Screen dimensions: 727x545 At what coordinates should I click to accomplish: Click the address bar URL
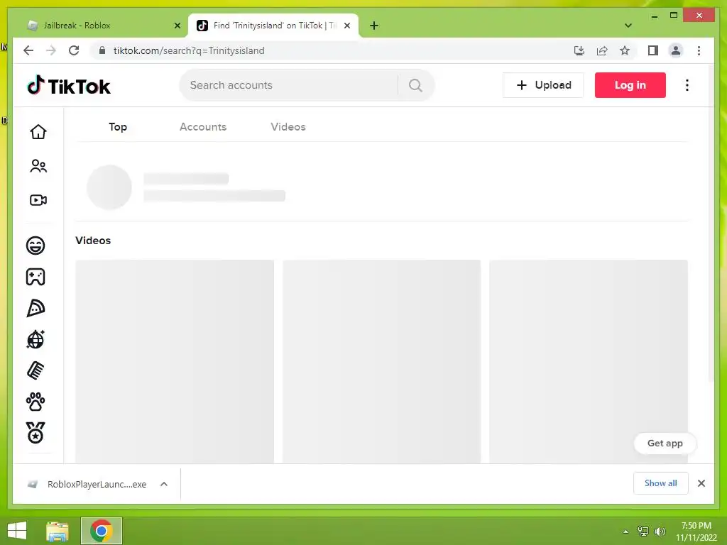189,50
